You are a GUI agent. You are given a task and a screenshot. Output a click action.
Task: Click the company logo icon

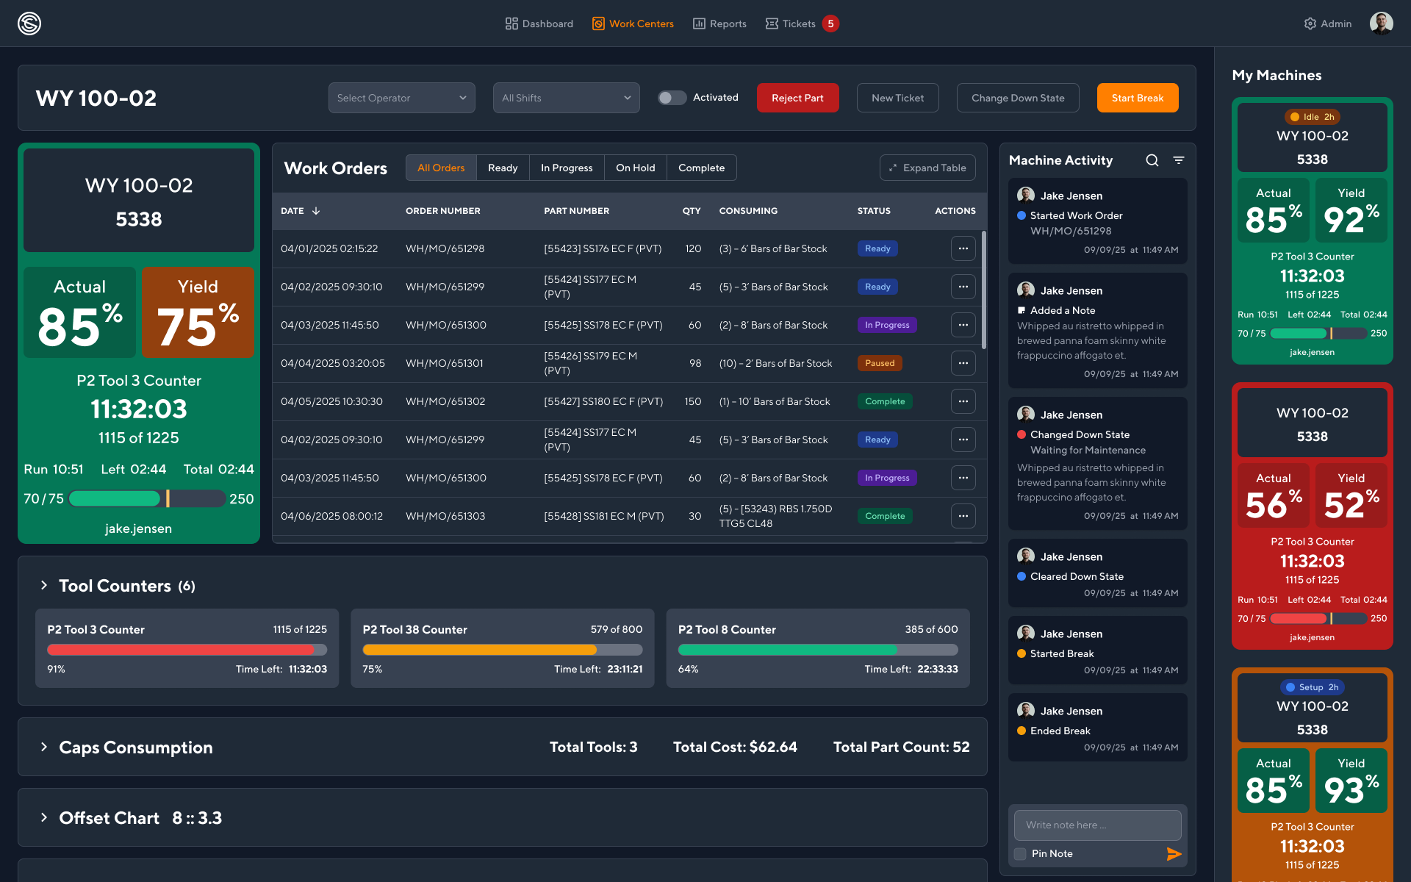pyautogui.click(x=29, y=24)
